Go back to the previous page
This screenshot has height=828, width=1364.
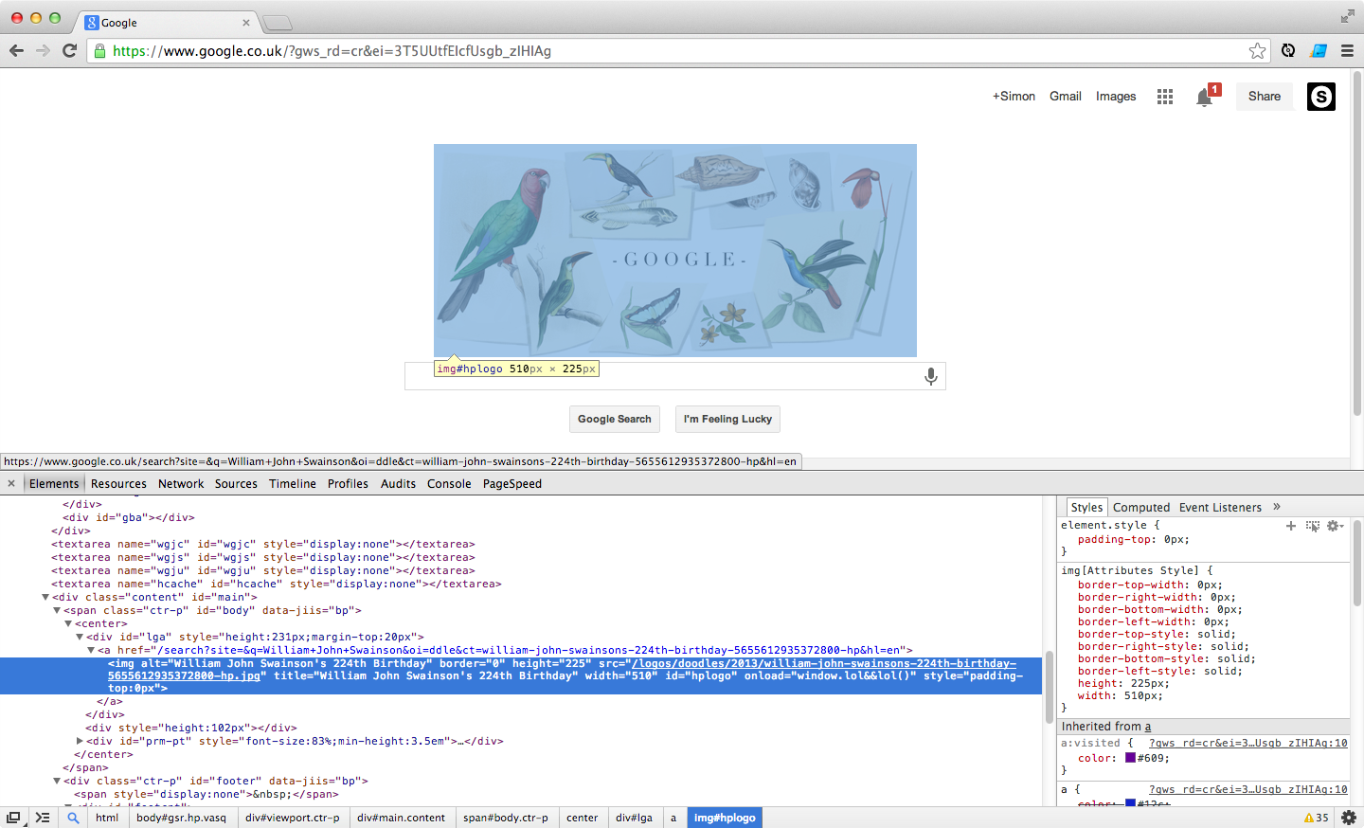coord(16,50)
